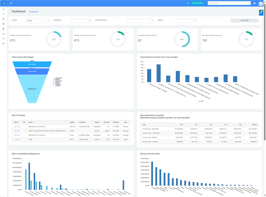Image resolution: width=266 pixels, height=197 pixels.
Task: Open the Customize link beside Dashboard
Action: [34, 12]
